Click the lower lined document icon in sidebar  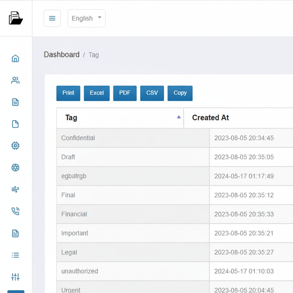15,233
